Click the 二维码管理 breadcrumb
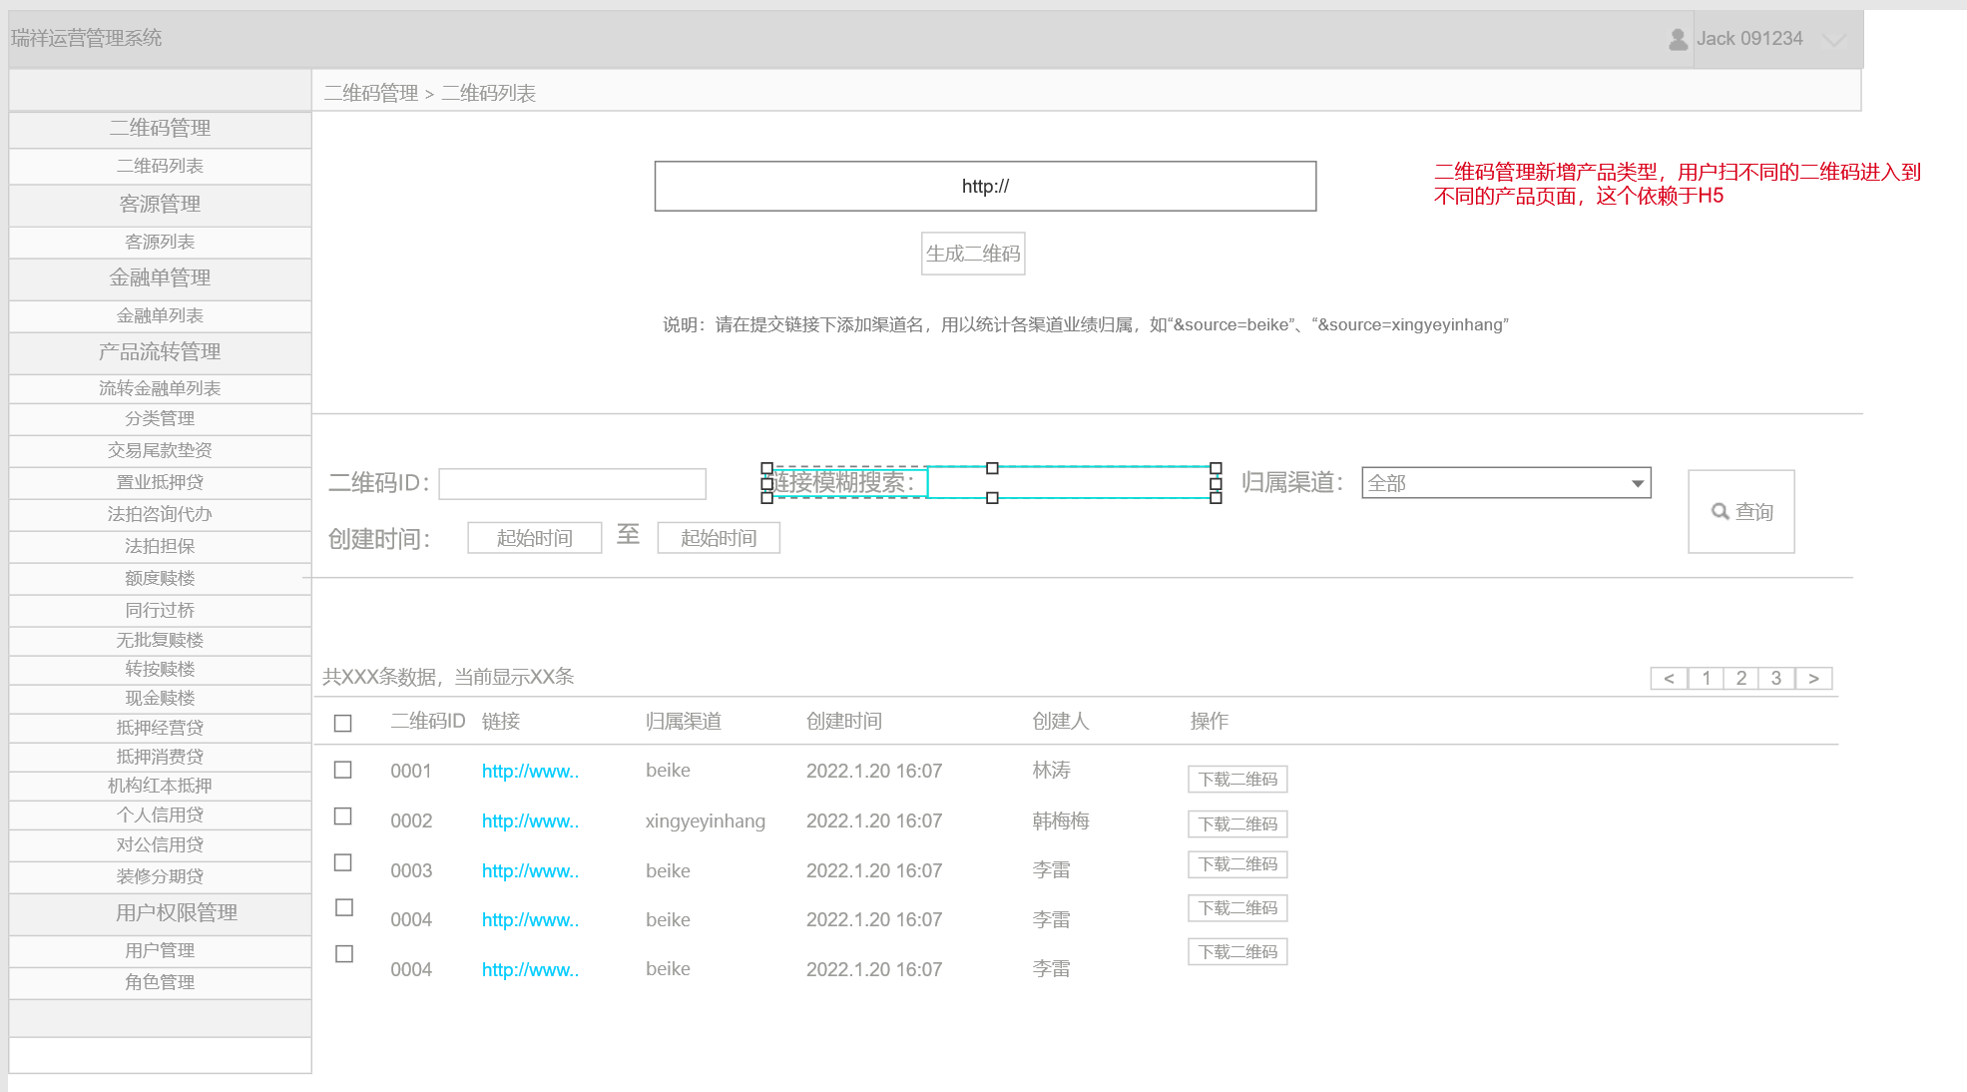 pos(371,94)
